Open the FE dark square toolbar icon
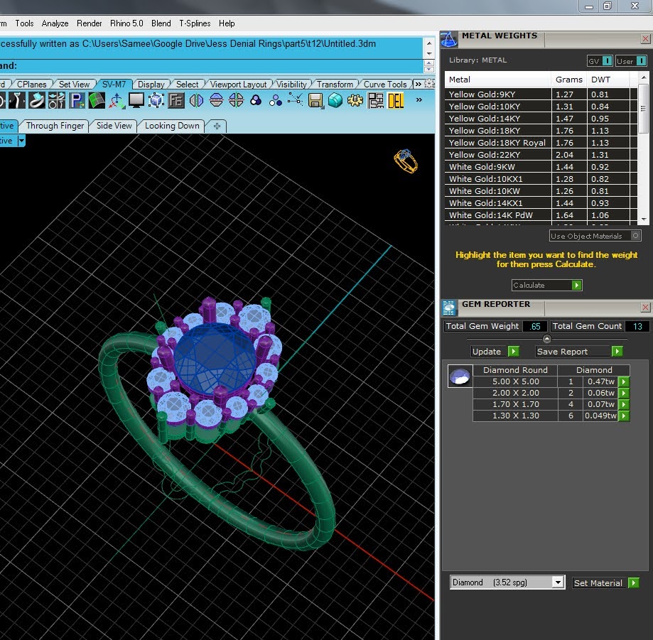653x640 pixels. coord(176,100)
